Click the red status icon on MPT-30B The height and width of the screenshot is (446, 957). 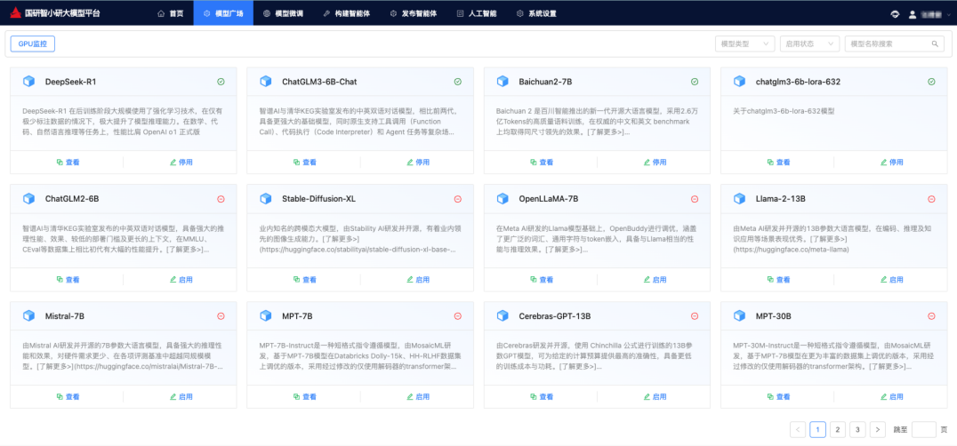tap(931, 316)
